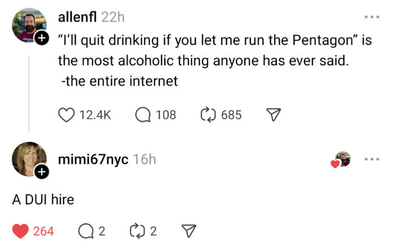
Task: Open more options for mimi67nyc's reply
Action: (371, 160)
